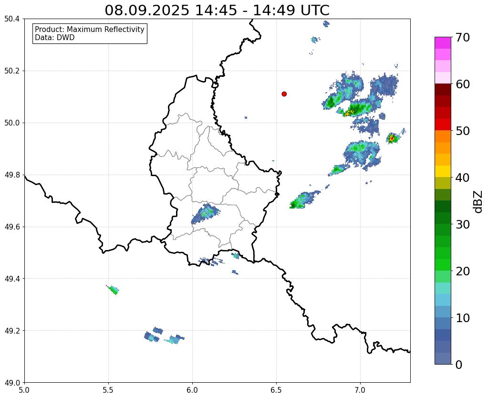Click the dark red colorbar segment below 60
The height and width of the screenshot is (398, 488).
point(443,90)
